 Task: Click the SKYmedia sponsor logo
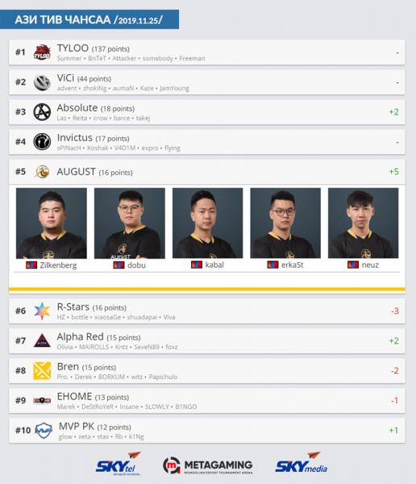[x=302, y=463]
